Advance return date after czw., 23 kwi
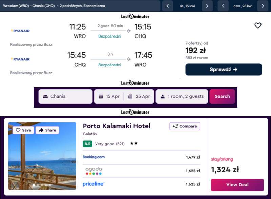The height and width of the screenshot is (199, 271). pyautogui.click(x=263, y=6)
